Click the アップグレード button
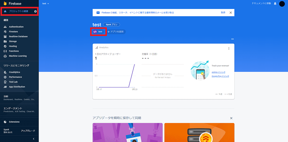The height and width of the screenshot is (142, 288). pyautogui.click(x=28, y=131)
